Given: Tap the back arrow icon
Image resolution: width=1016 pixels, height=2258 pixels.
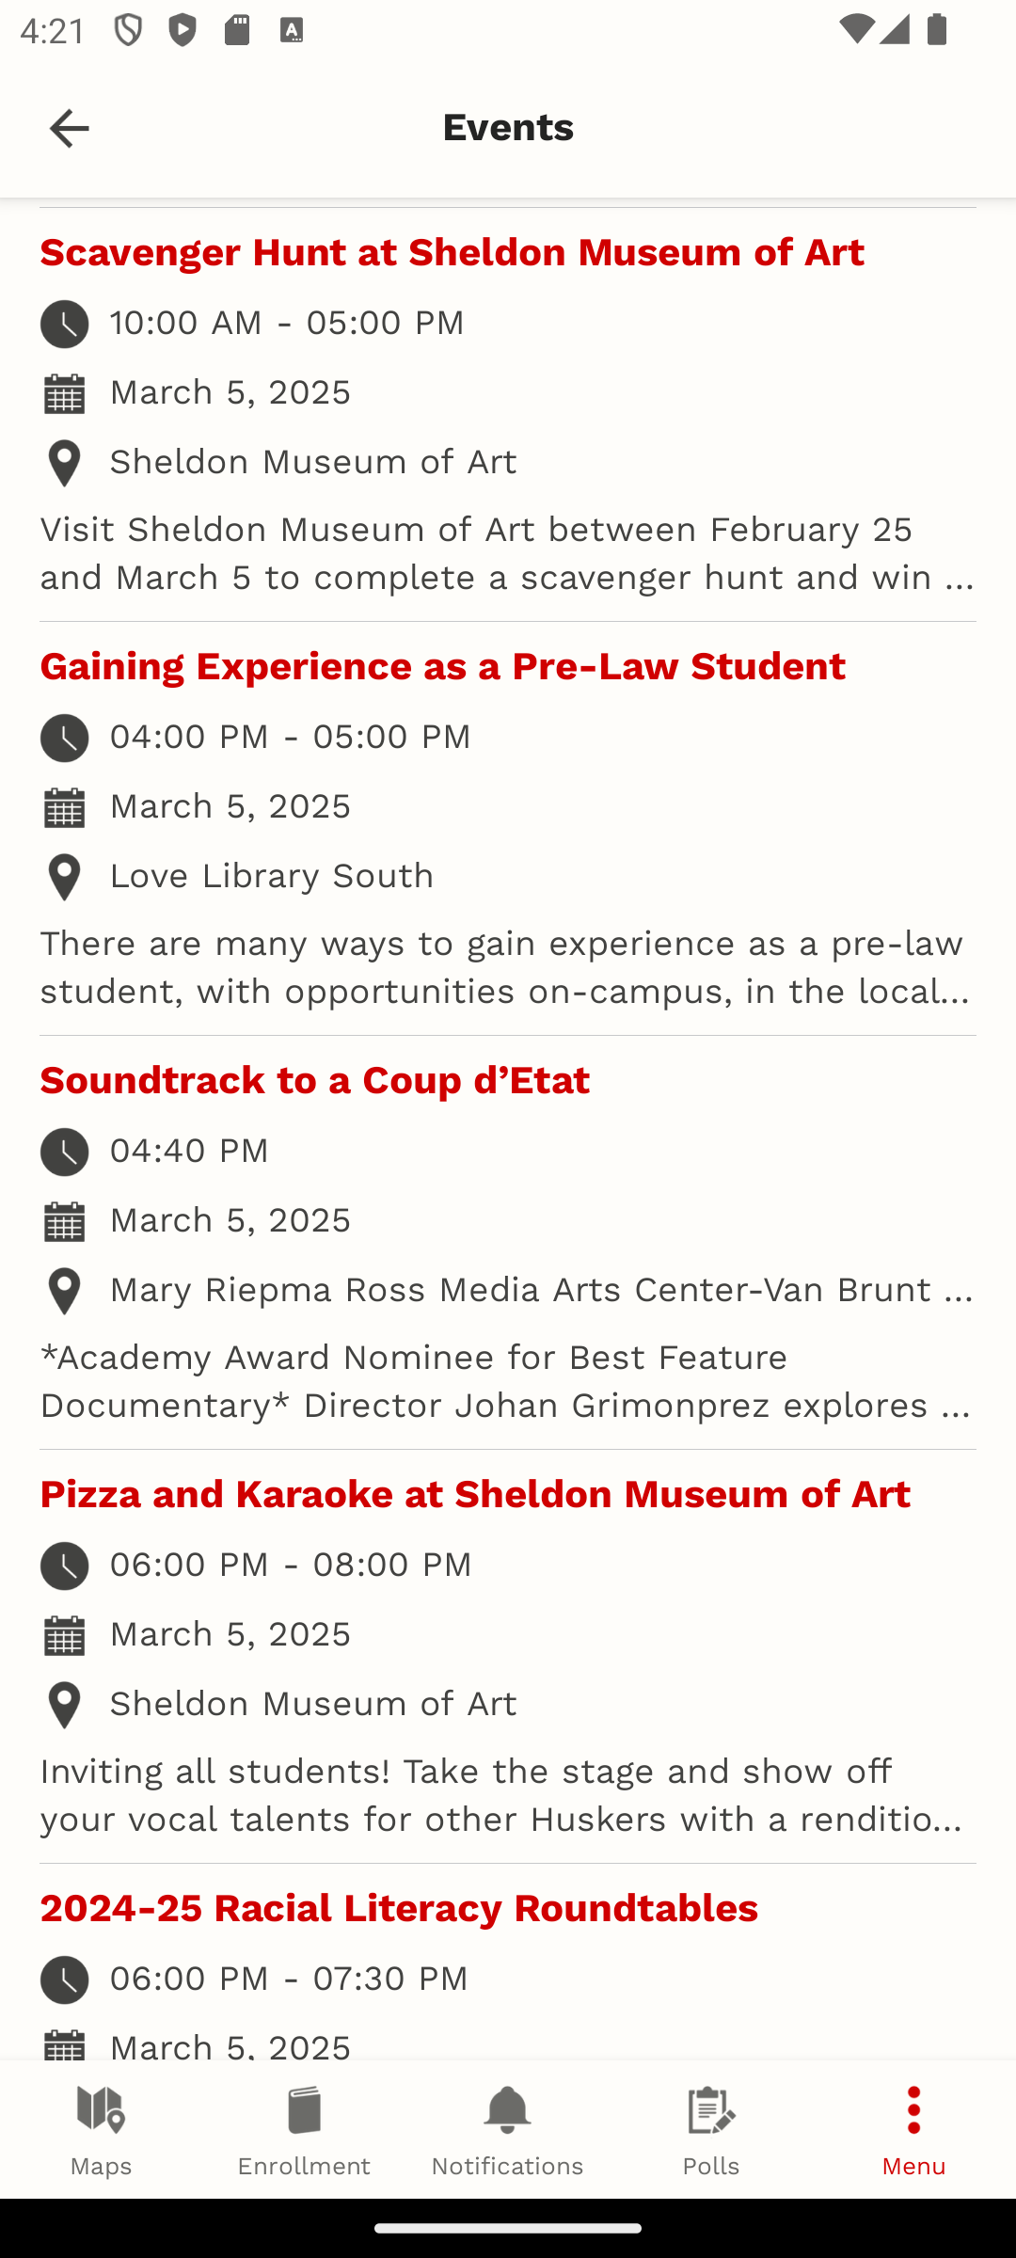Looking at the screenshot, I should (69, 128).
